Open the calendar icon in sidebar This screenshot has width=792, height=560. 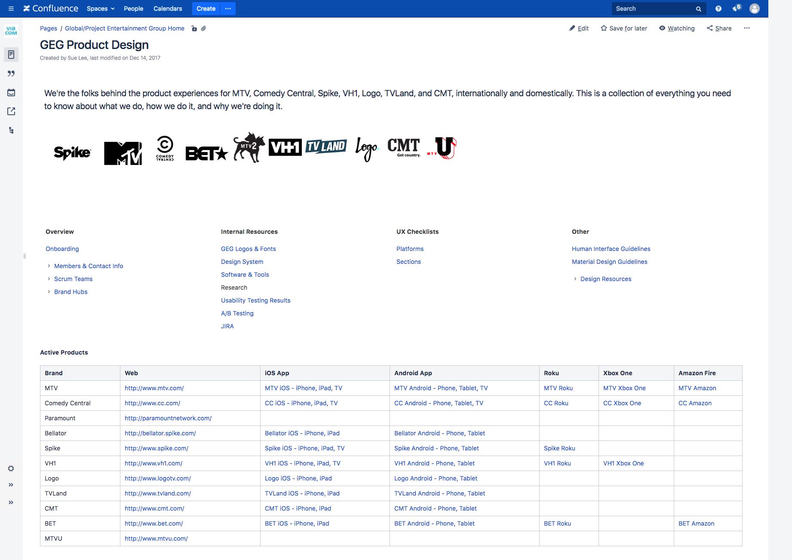(11, 92)
